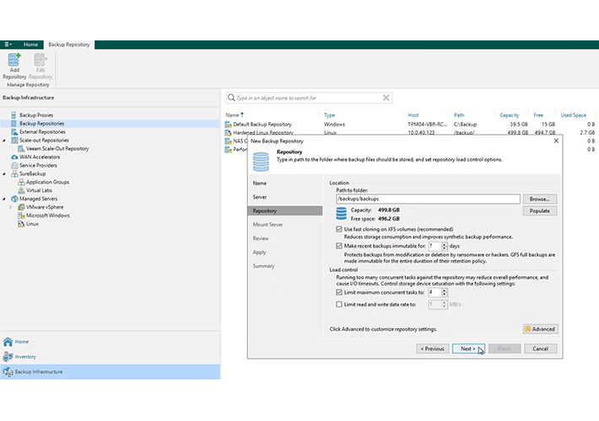Viewport: 599px width, 421px height.
Task: Click the Browse... button
Action: [539, 199]
